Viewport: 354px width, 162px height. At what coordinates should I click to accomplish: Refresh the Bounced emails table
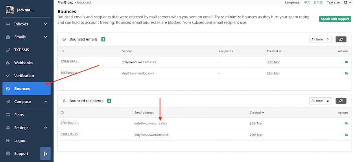click(341, 39)
